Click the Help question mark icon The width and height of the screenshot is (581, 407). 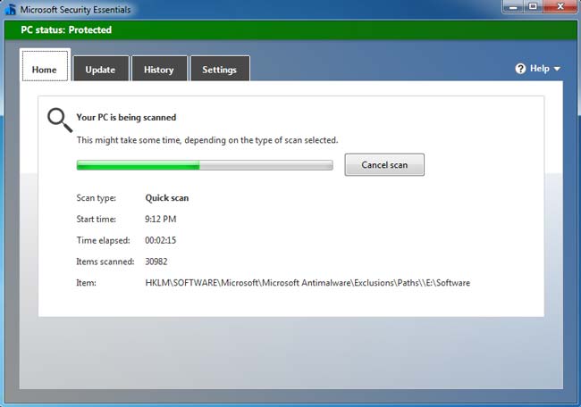(x=520, y=69)
